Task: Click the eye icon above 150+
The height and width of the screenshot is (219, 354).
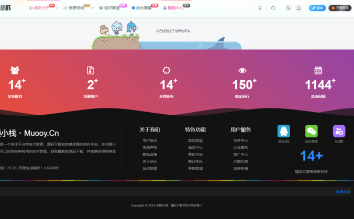Action: tap(242, 70)
